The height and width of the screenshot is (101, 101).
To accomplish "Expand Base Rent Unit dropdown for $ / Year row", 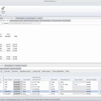I will (50, 84).
